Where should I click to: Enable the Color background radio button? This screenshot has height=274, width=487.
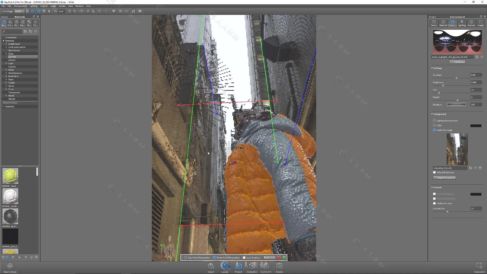coord(434,125)
